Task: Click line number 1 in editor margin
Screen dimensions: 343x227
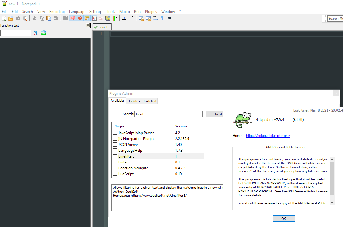Action: pyautogui.click(x=101, y=34)
